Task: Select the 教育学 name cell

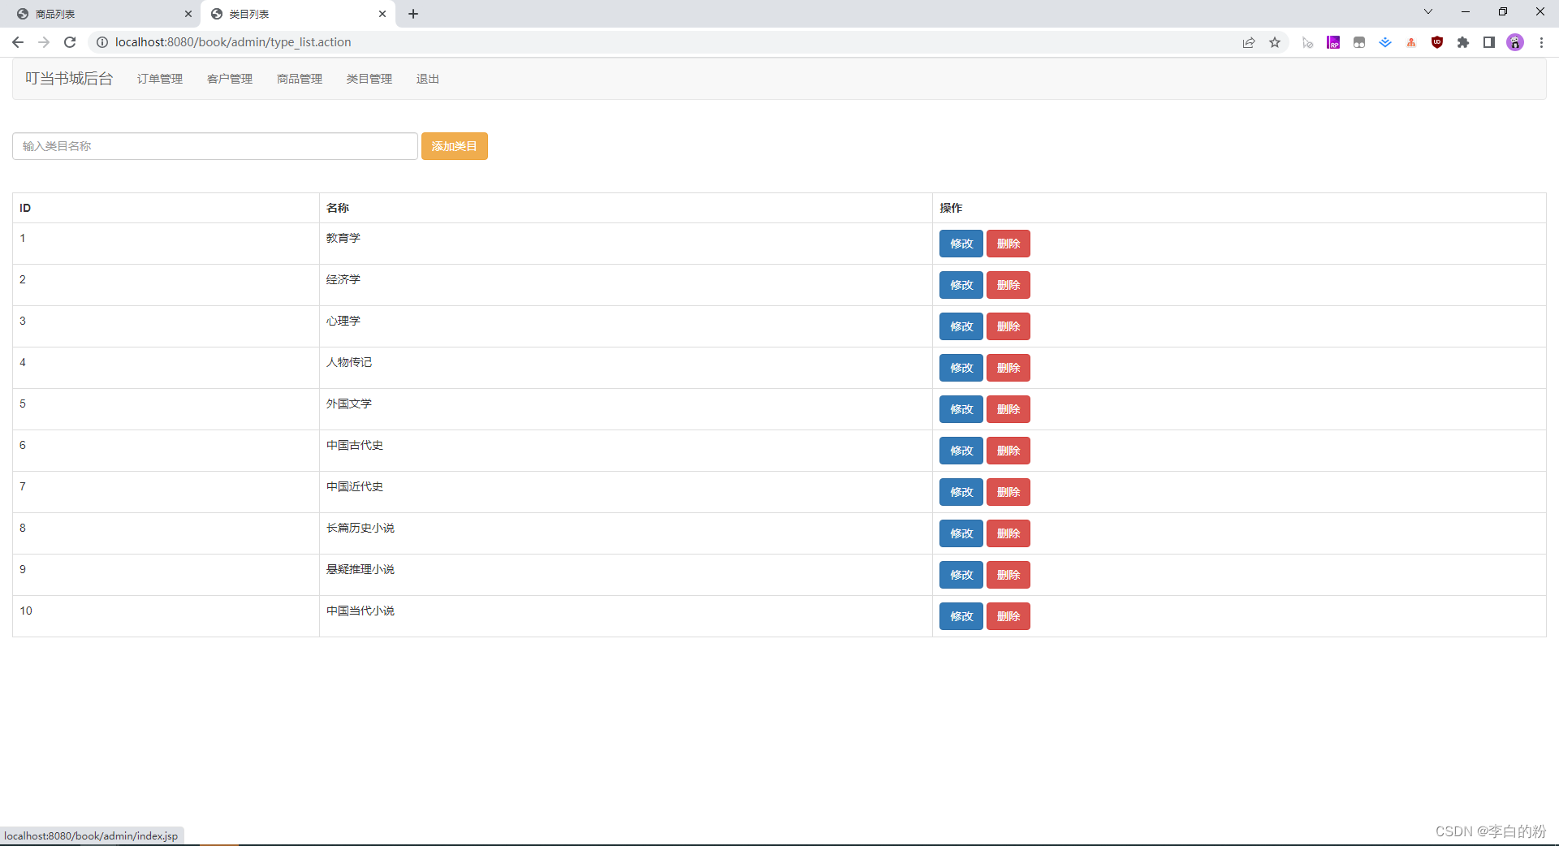Action: (626, 244)
